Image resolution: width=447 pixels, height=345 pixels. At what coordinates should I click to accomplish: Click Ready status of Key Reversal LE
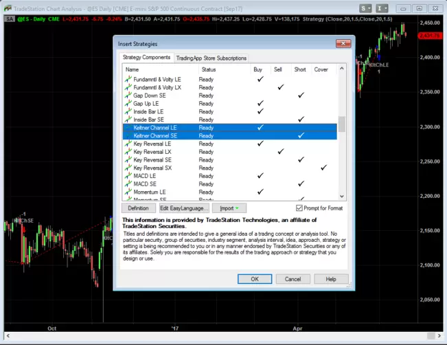206,144
